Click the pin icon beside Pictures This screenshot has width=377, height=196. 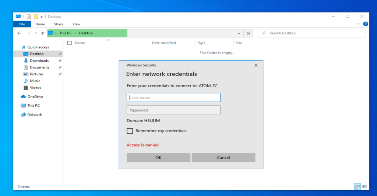pyautogui.click(x=60, y=74)
